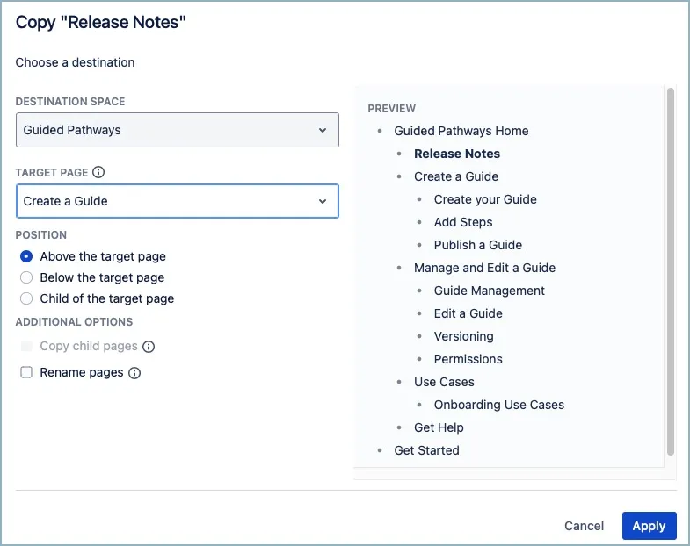
Task: Click info icon next to Copy child pages
Action: click(x=149, y=347)
